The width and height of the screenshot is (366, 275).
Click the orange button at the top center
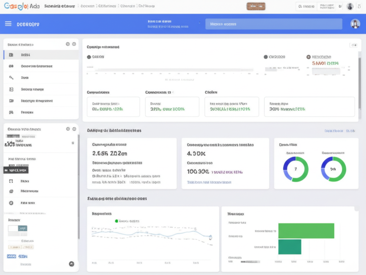pyautogui.click(x=257, y=6)
